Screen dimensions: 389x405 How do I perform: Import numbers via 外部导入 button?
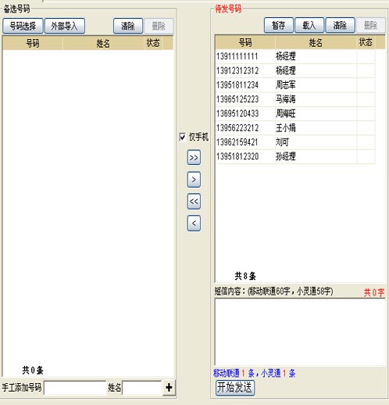coord(65,26)
